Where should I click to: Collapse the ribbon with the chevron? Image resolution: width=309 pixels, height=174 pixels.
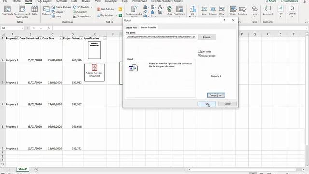point(306,22)
